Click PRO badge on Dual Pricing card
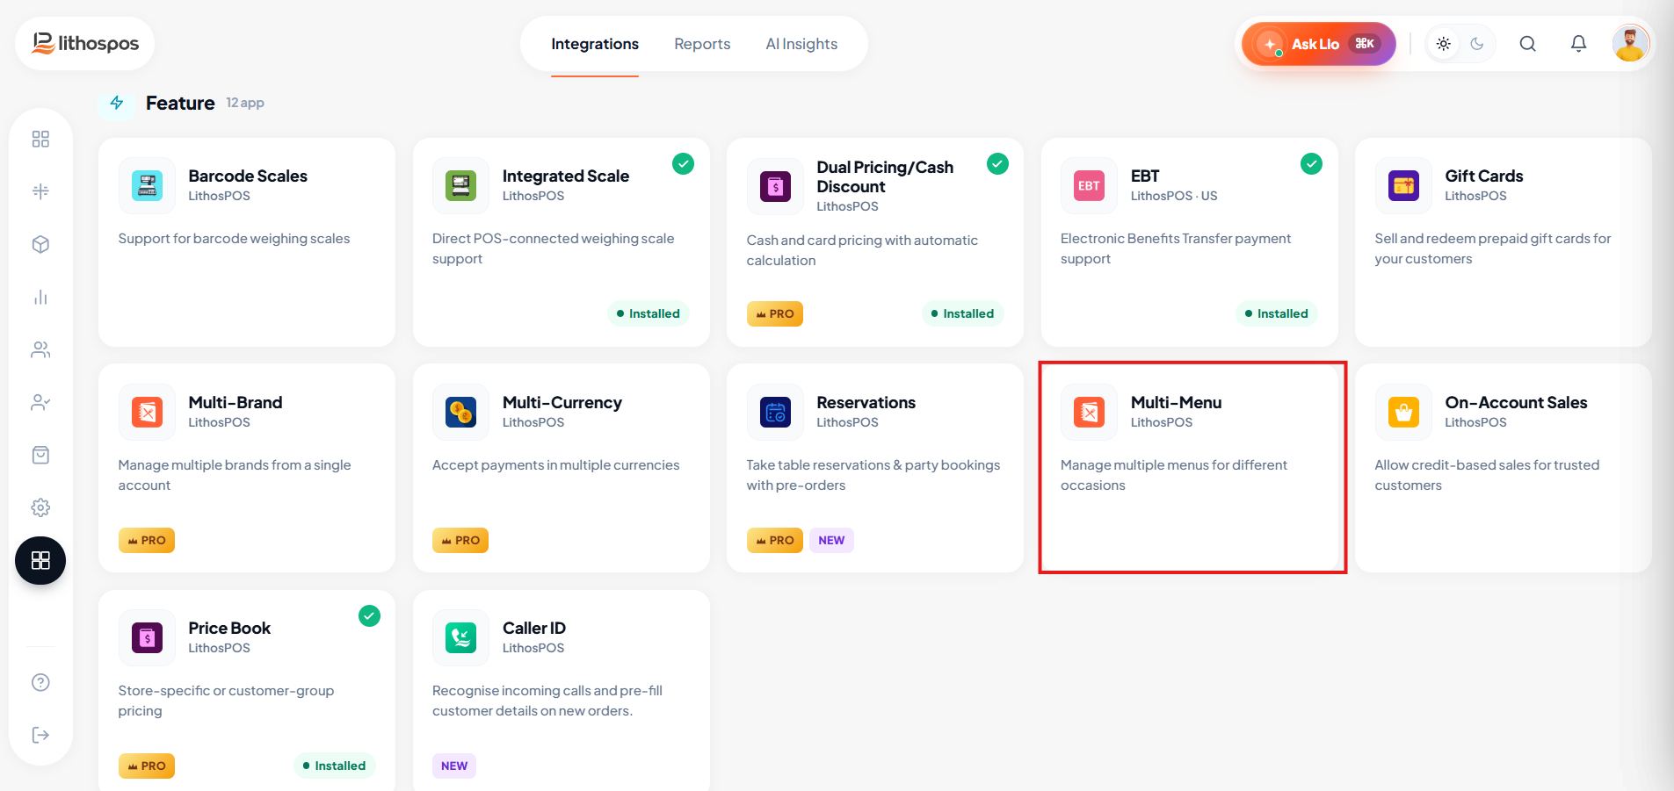 (775, 313)
